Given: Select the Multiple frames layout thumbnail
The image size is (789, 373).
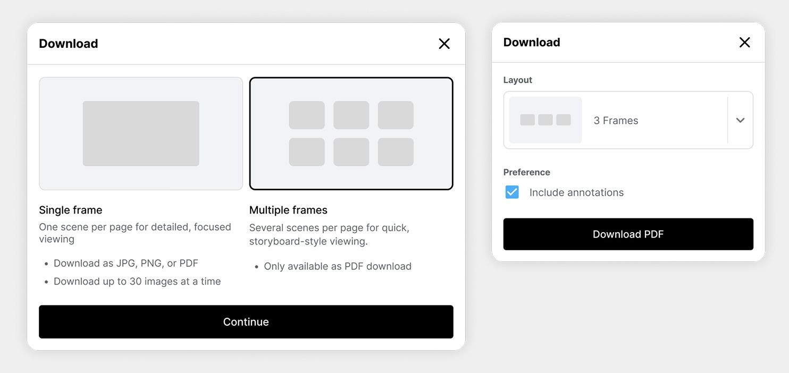Looking at the screenshot, I should tap(351, 133).
